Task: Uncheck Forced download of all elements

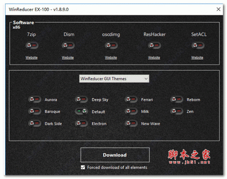Action: (x=83, y=167)
